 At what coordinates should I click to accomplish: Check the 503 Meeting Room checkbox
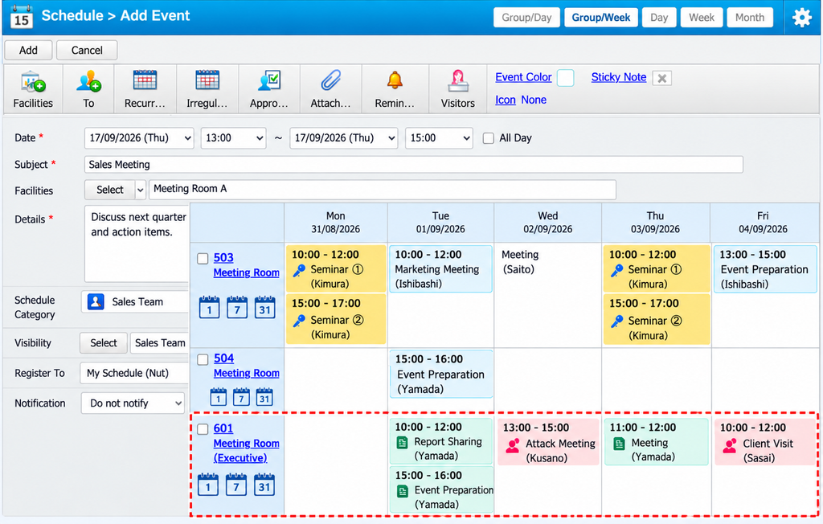pyautogui.click(x=203, y=258)
